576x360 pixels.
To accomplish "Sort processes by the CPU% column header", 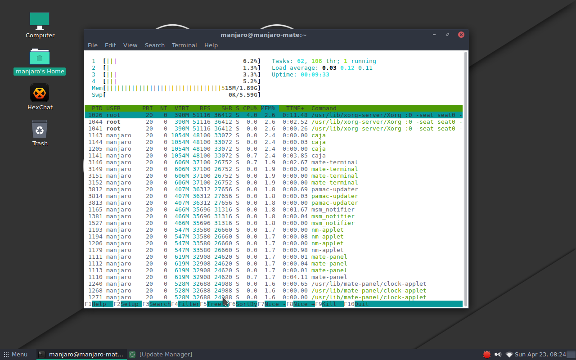I will [x=251, y=108].
